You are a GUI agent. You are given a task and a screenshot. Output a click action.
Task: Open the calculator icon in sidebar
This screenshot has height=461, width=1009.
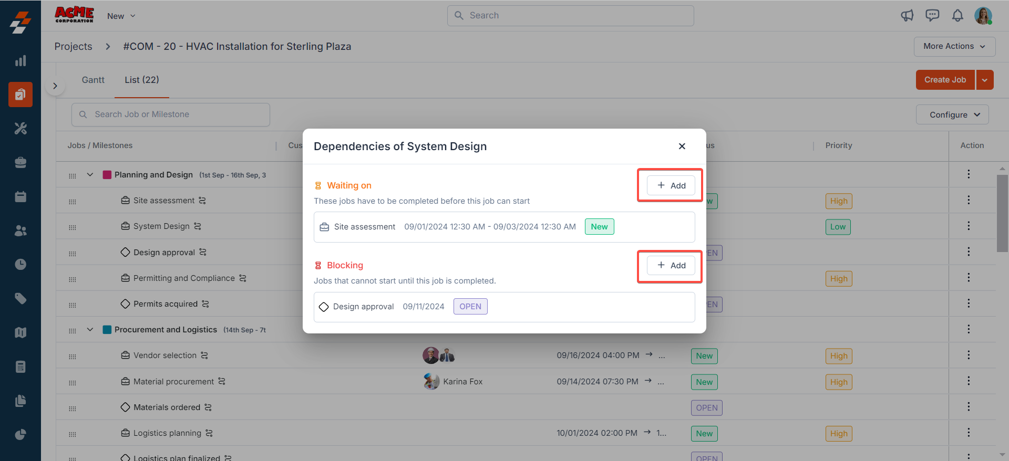20,366
